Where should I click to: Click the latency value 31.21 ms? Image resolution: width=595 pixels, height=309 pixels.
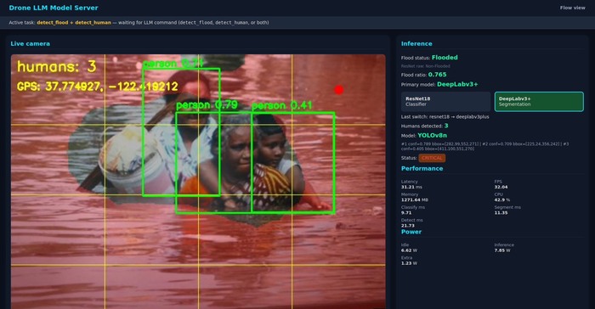click(411, 187)
